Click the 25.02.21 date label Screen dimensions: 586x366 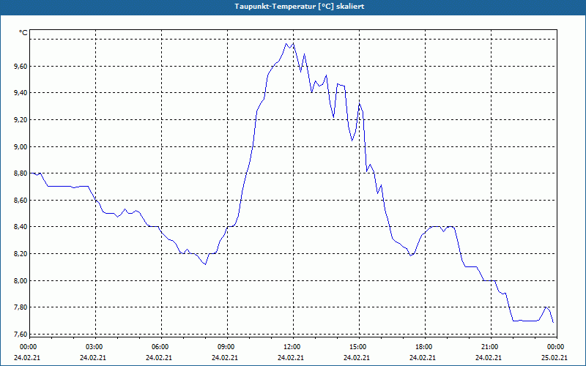[x=555, y=358]
